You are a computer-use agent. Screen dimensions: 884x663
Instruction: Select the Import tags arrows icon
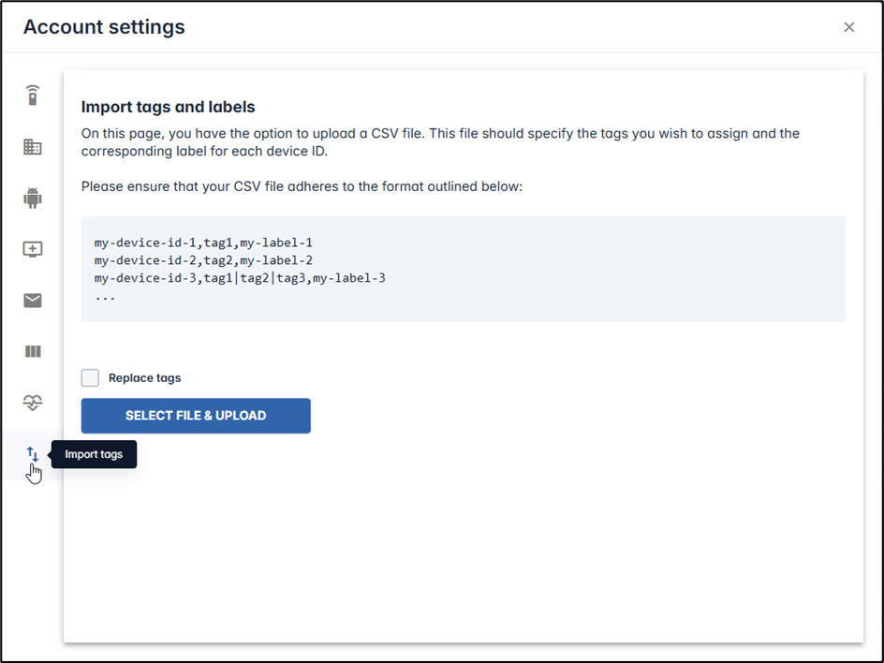33,454
